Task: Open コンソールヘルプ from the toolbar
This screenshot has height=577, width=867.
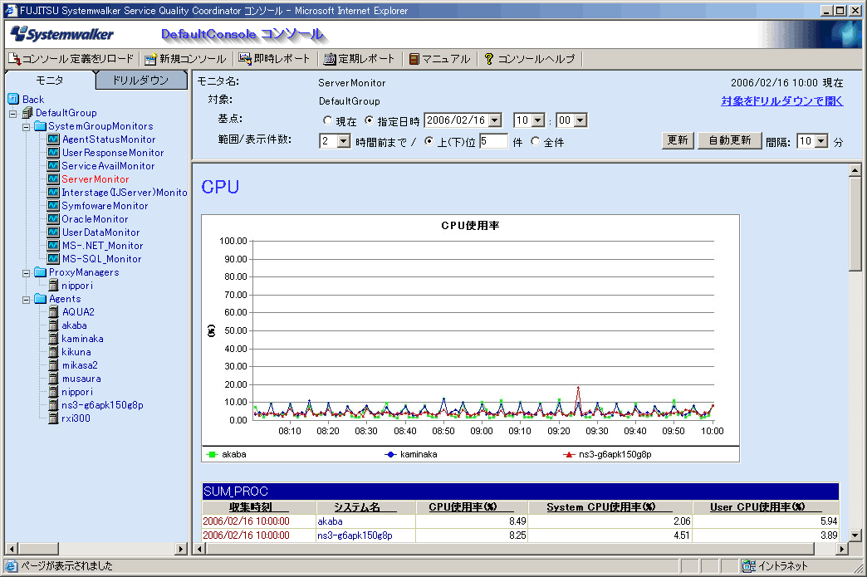Action: point(530,59)
